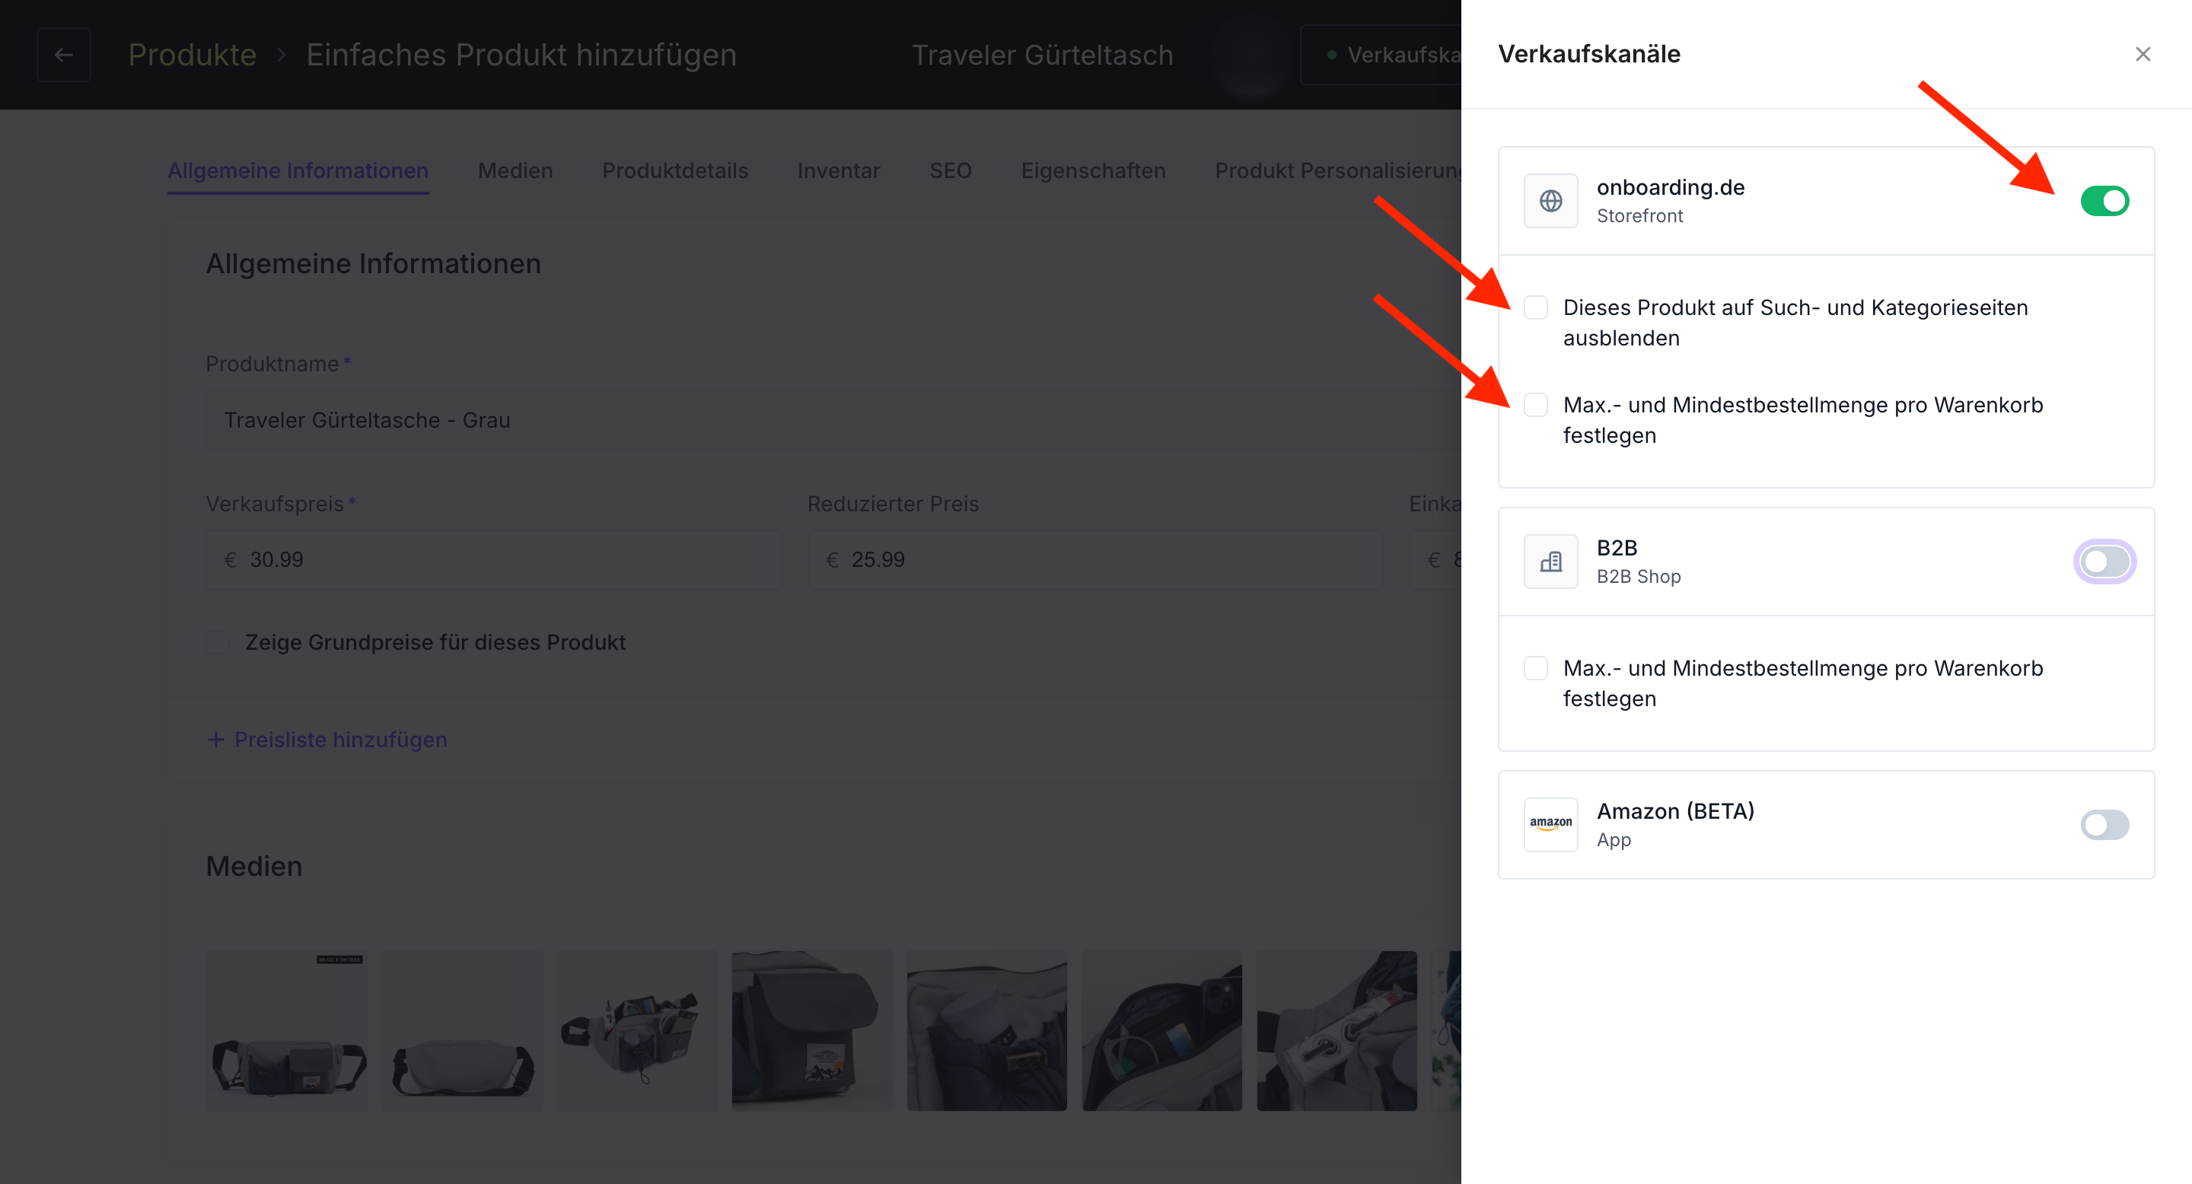2192x1184 pixels.
Task: Switch to the Eigenschaften tab
Action: coord(1093,170)
